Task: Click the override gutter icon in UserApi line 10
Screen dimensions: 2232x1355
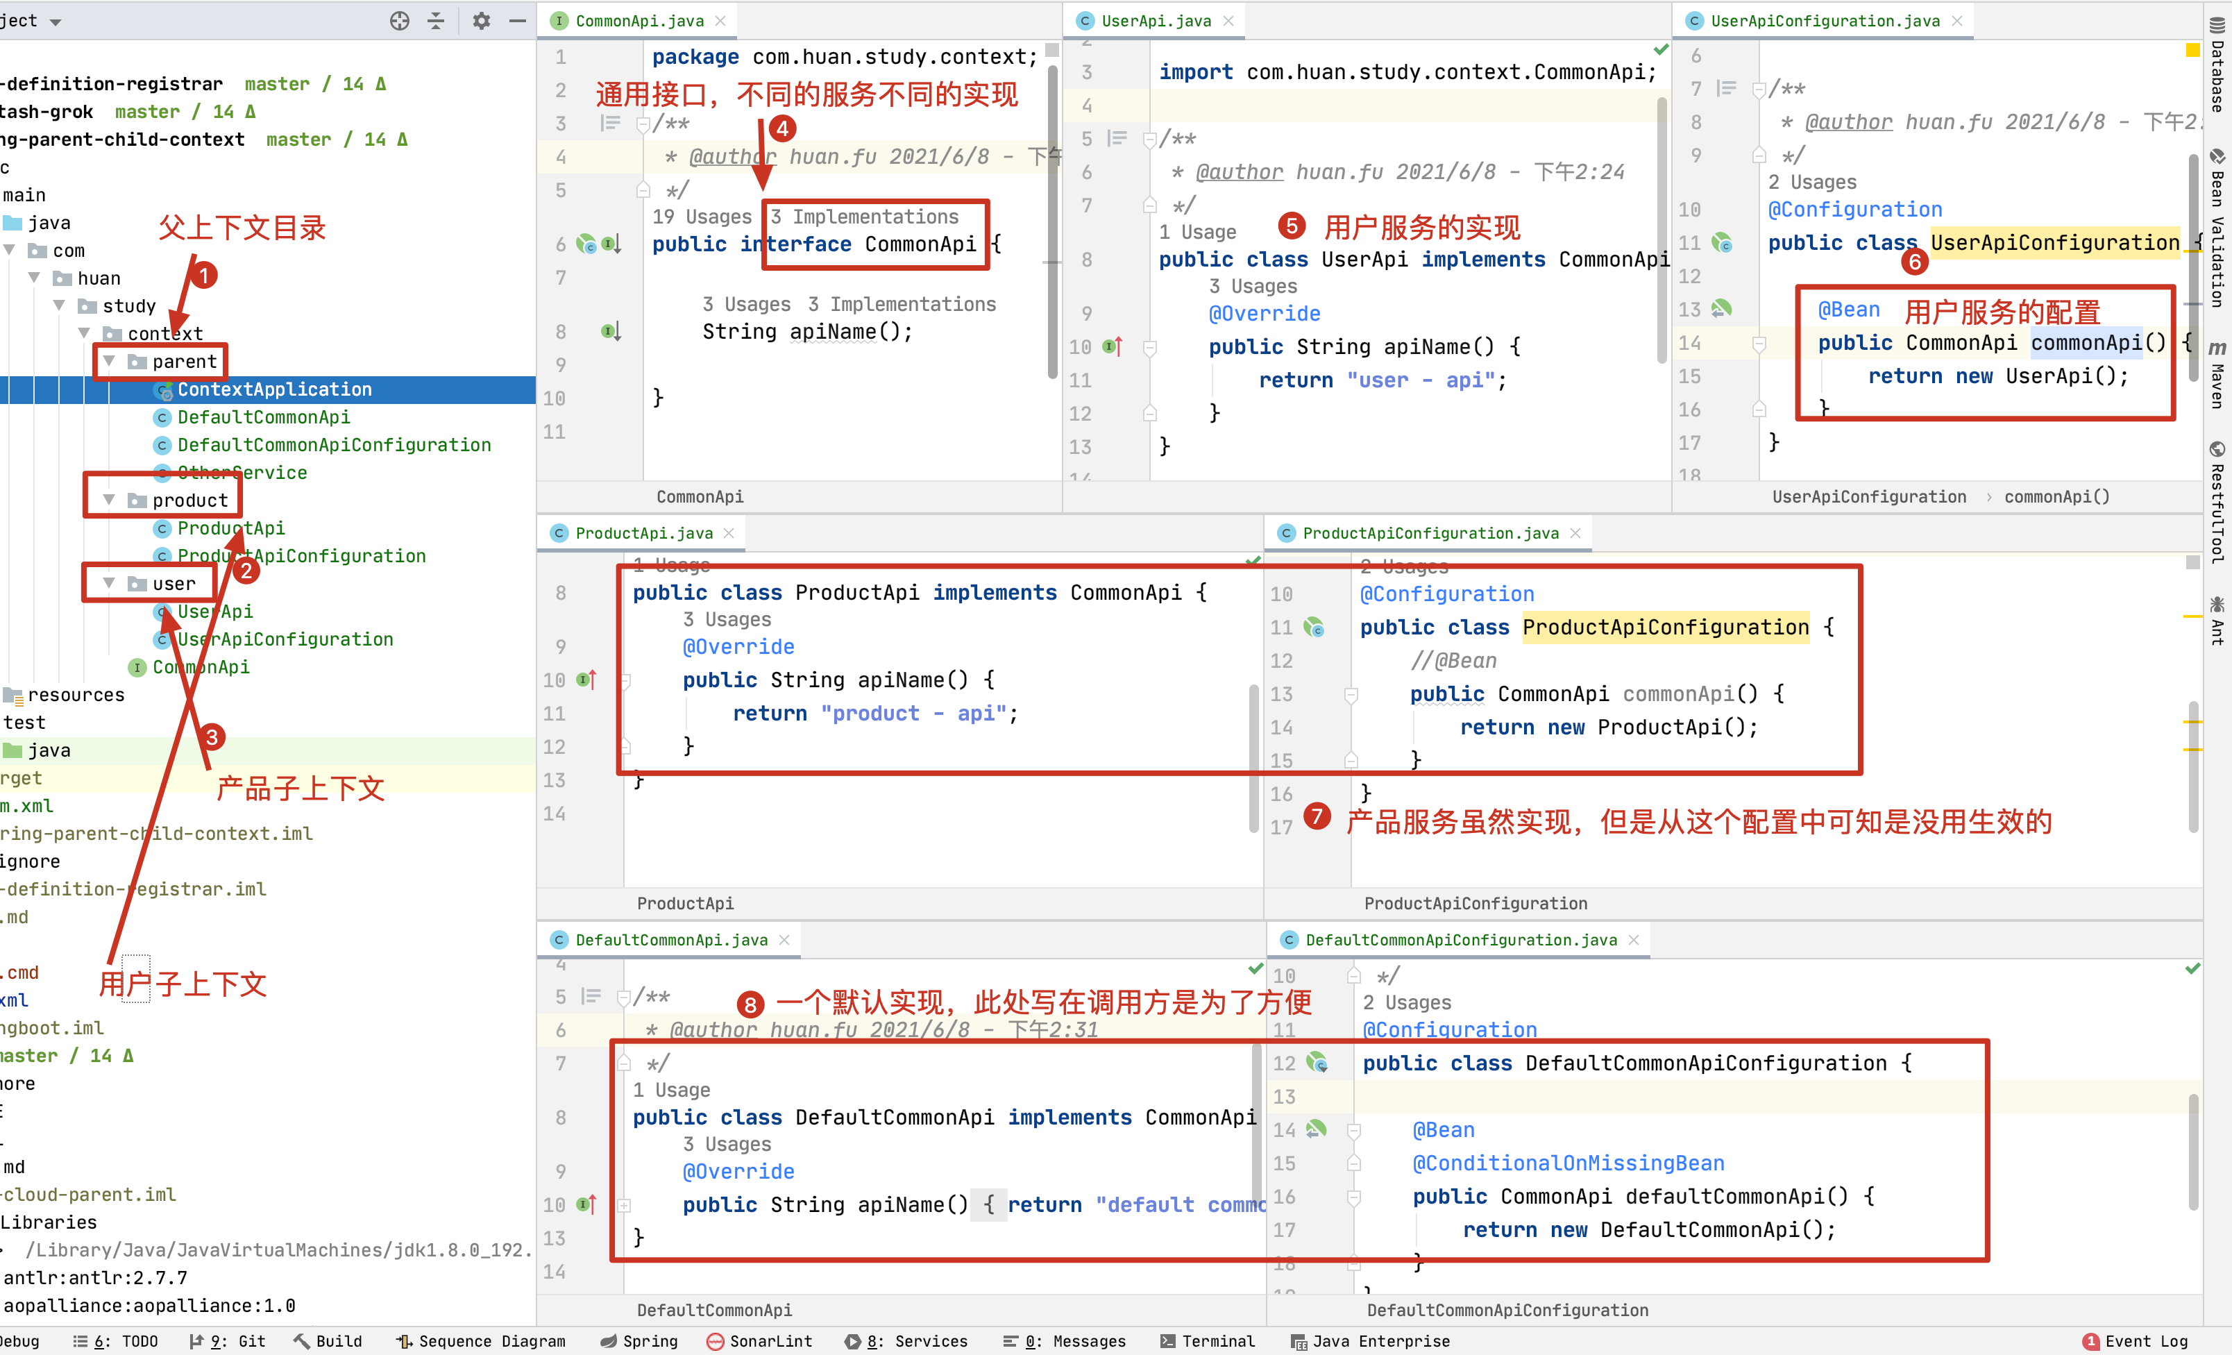Action: (1113, 346)
